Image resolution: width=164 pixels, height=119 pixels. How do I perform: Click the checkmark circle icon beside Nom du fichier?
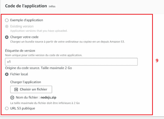(12, 98)
